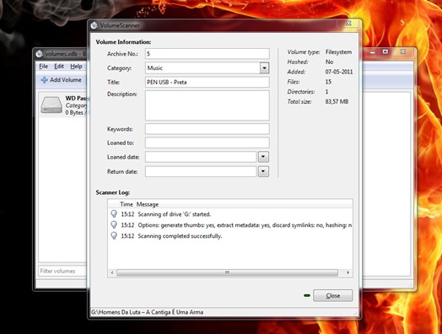Open the Help menu in volumes.vdb window

tap(76, 67)
